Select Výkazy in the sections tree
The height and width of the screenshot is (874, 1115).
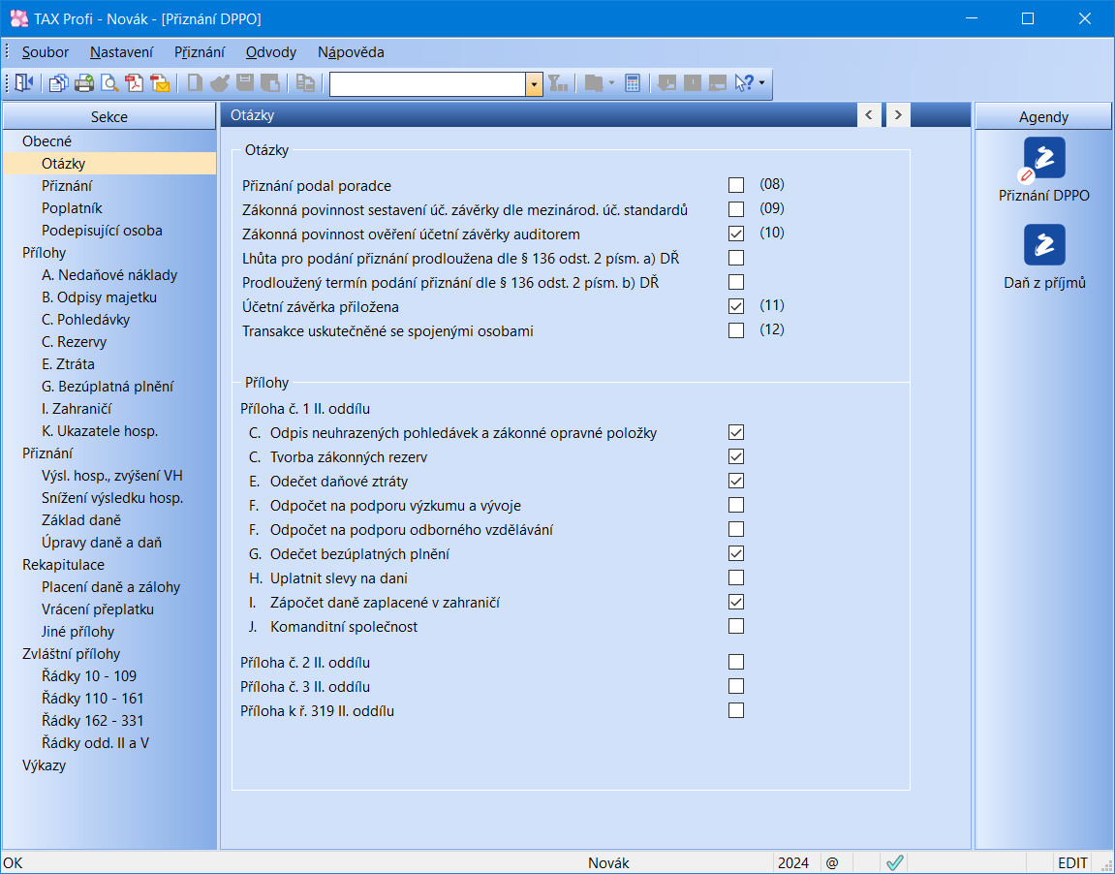coord(45,765)
